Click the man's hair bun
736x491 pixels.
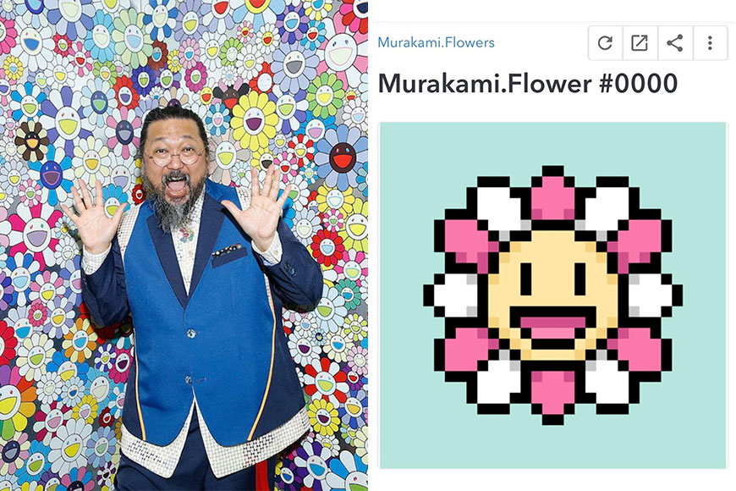[176, 114]
